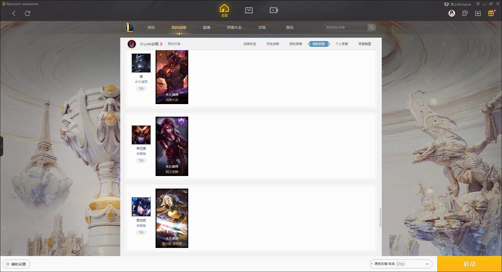Click the 17ms ping indicator
This screenshot has height=272, width=502.
[x=400, y=264]
